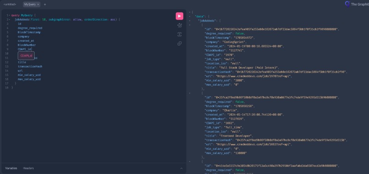Collapse the root brace in the response

[190, 12]
